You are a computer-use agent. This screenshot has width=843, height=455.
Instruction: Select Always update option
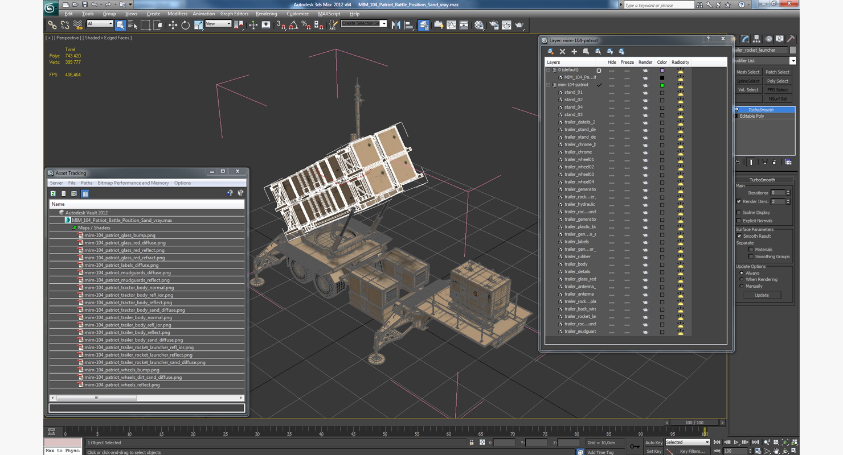[x=742, y=273]
